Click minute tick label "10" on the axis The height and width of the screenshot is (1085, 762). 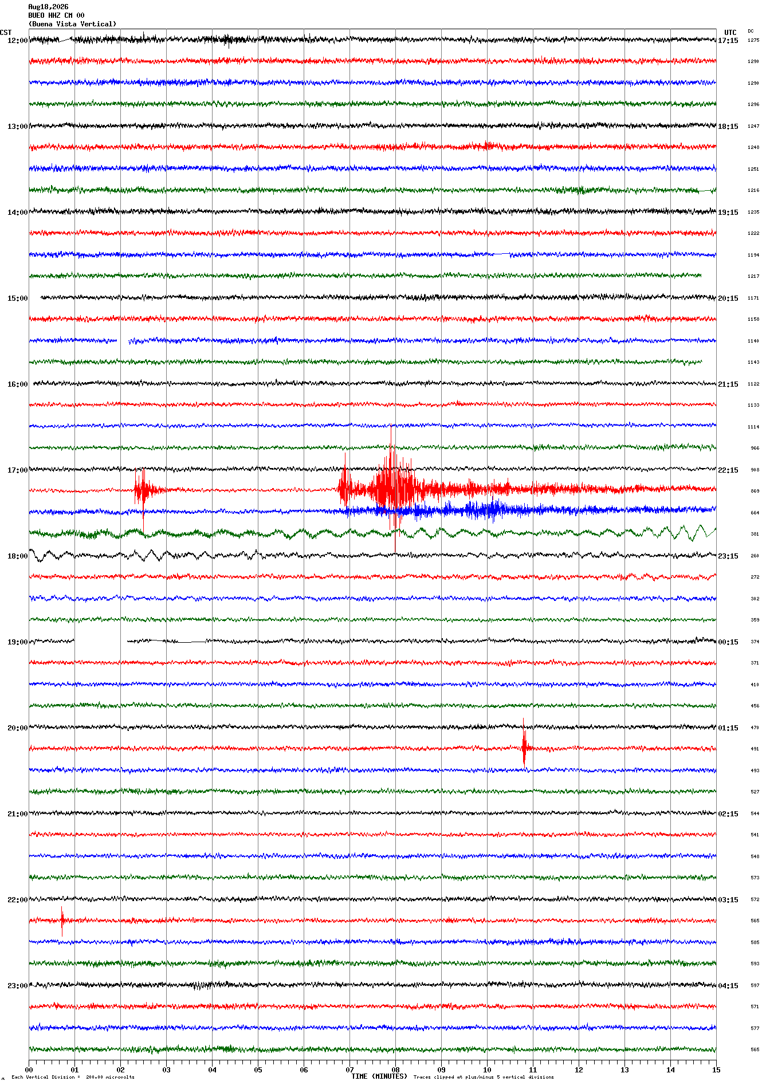487,1070
